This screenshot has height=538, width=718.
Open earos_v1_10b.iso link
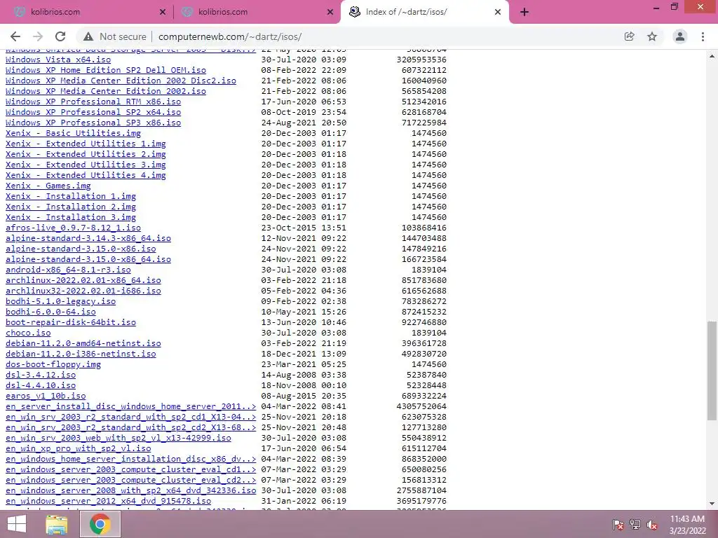(x=46, y=396)
